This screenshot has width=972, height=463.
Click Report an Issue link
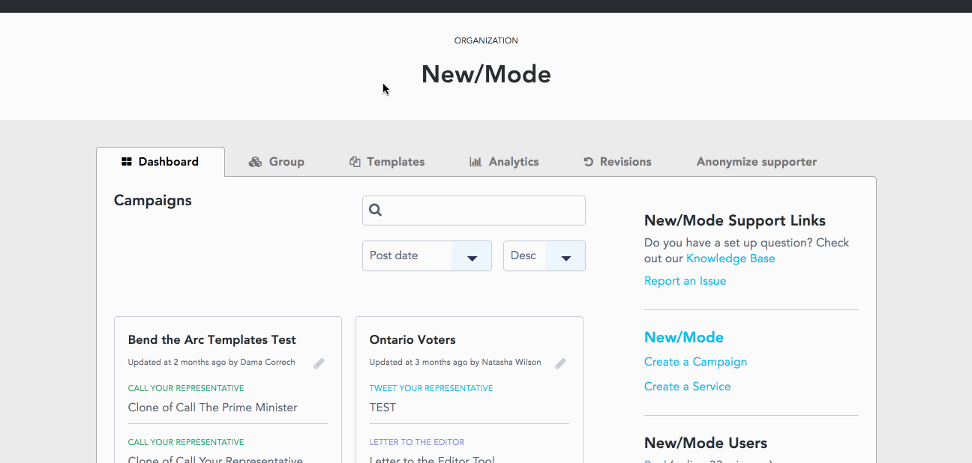pyautogui.click(x=685, y=281)
